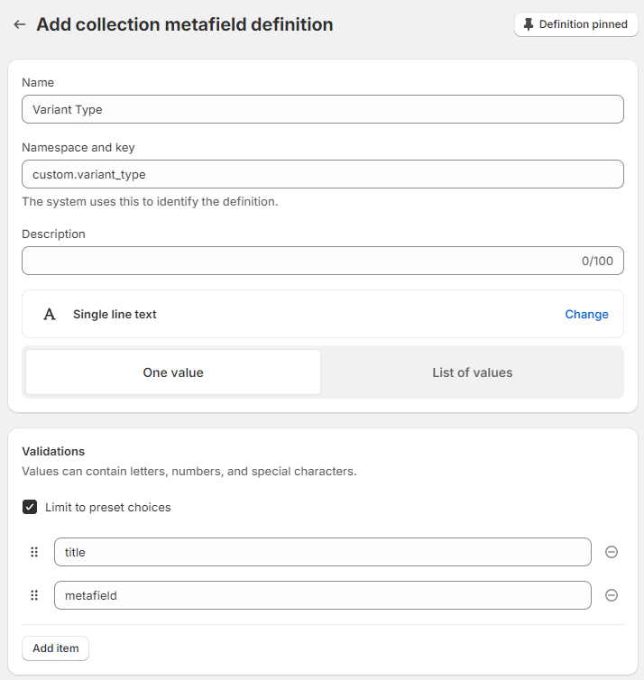Click the Name input field
This screenshot has width=644, height=680.
[322, 109]
